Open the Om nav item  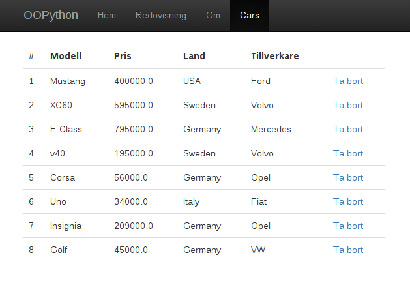(x=213, y=15)
